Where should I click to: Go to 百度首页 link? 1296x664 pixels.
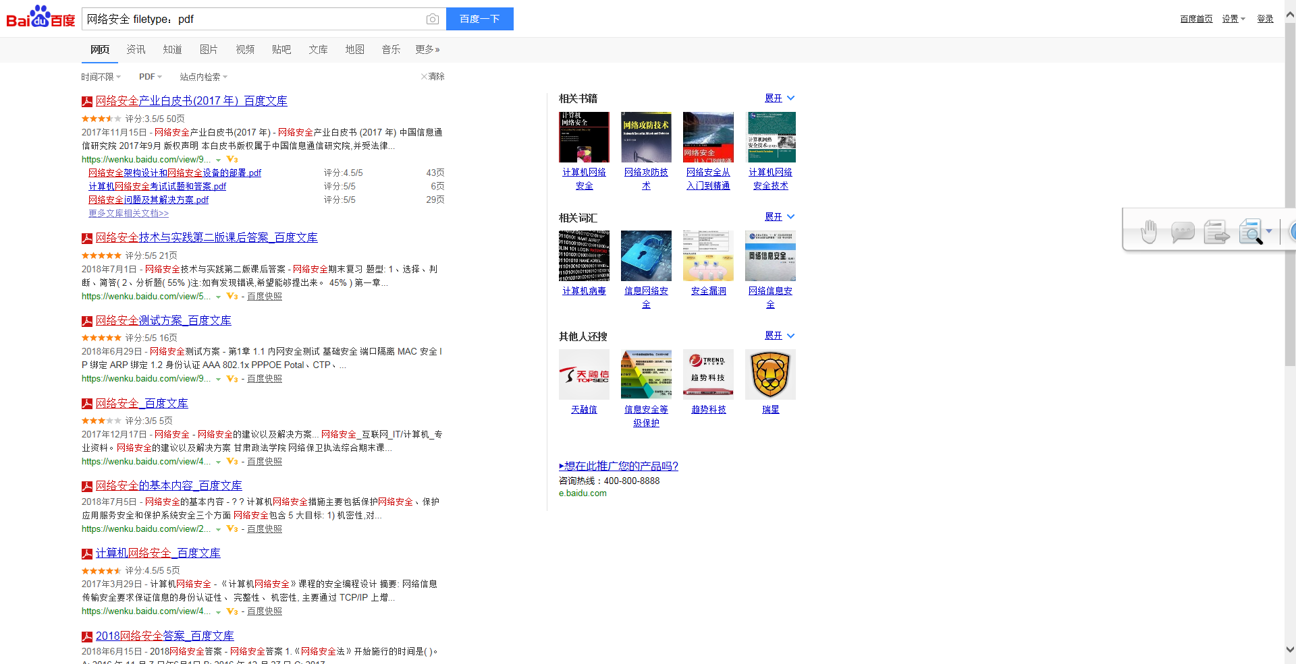(x=1196, y=19)
